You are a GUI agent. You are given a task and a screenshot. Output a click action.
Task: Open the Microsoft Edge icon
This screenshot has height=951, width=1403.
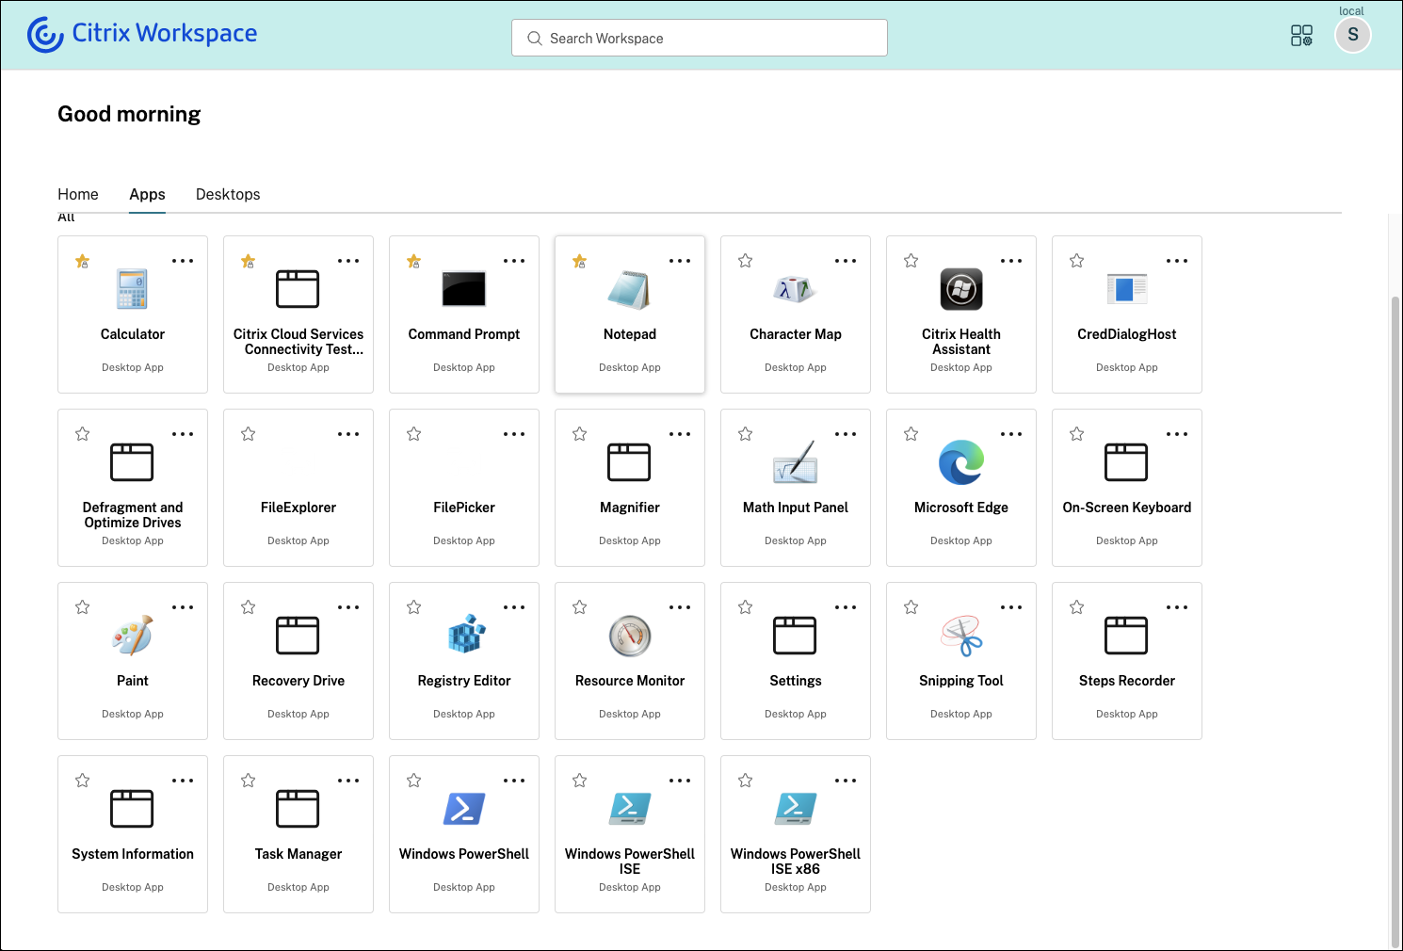click(961, 462)
